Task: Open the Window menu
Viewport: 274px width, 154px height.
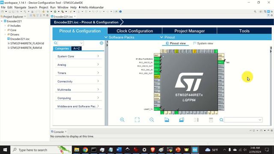Action: tap(63, 7)
